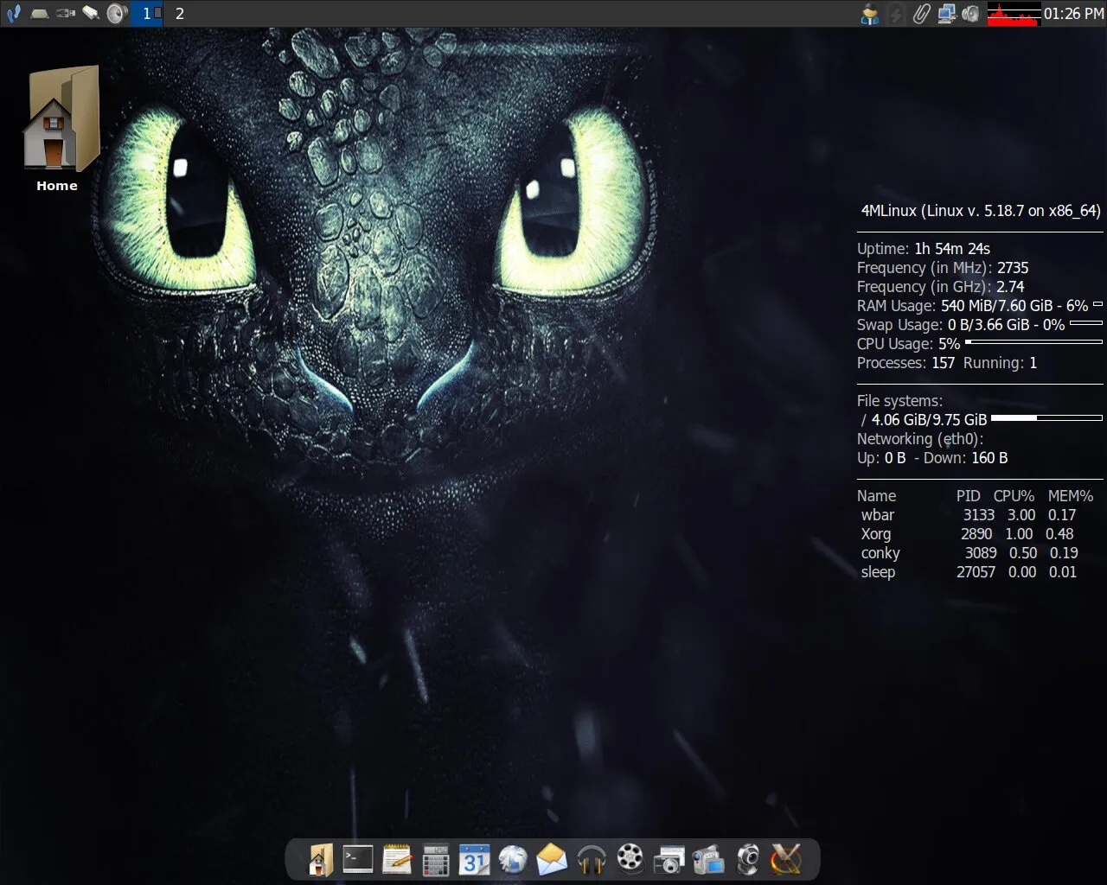
Task: Launch the webcam application from the dock
Action: 749,859
